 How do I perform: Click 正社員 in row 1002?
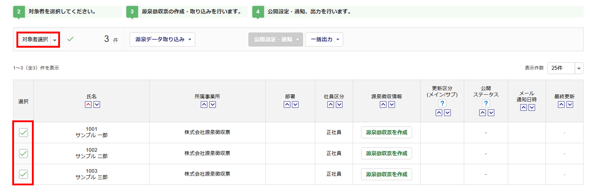334,153
